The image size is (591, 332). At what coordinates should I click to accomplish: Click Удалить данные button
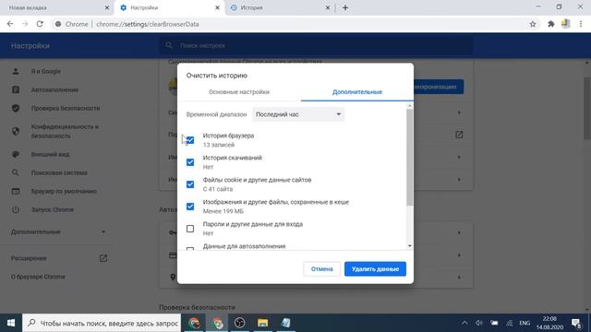pos(375,269)
